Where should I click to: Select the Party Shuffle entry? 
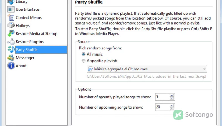41,50
